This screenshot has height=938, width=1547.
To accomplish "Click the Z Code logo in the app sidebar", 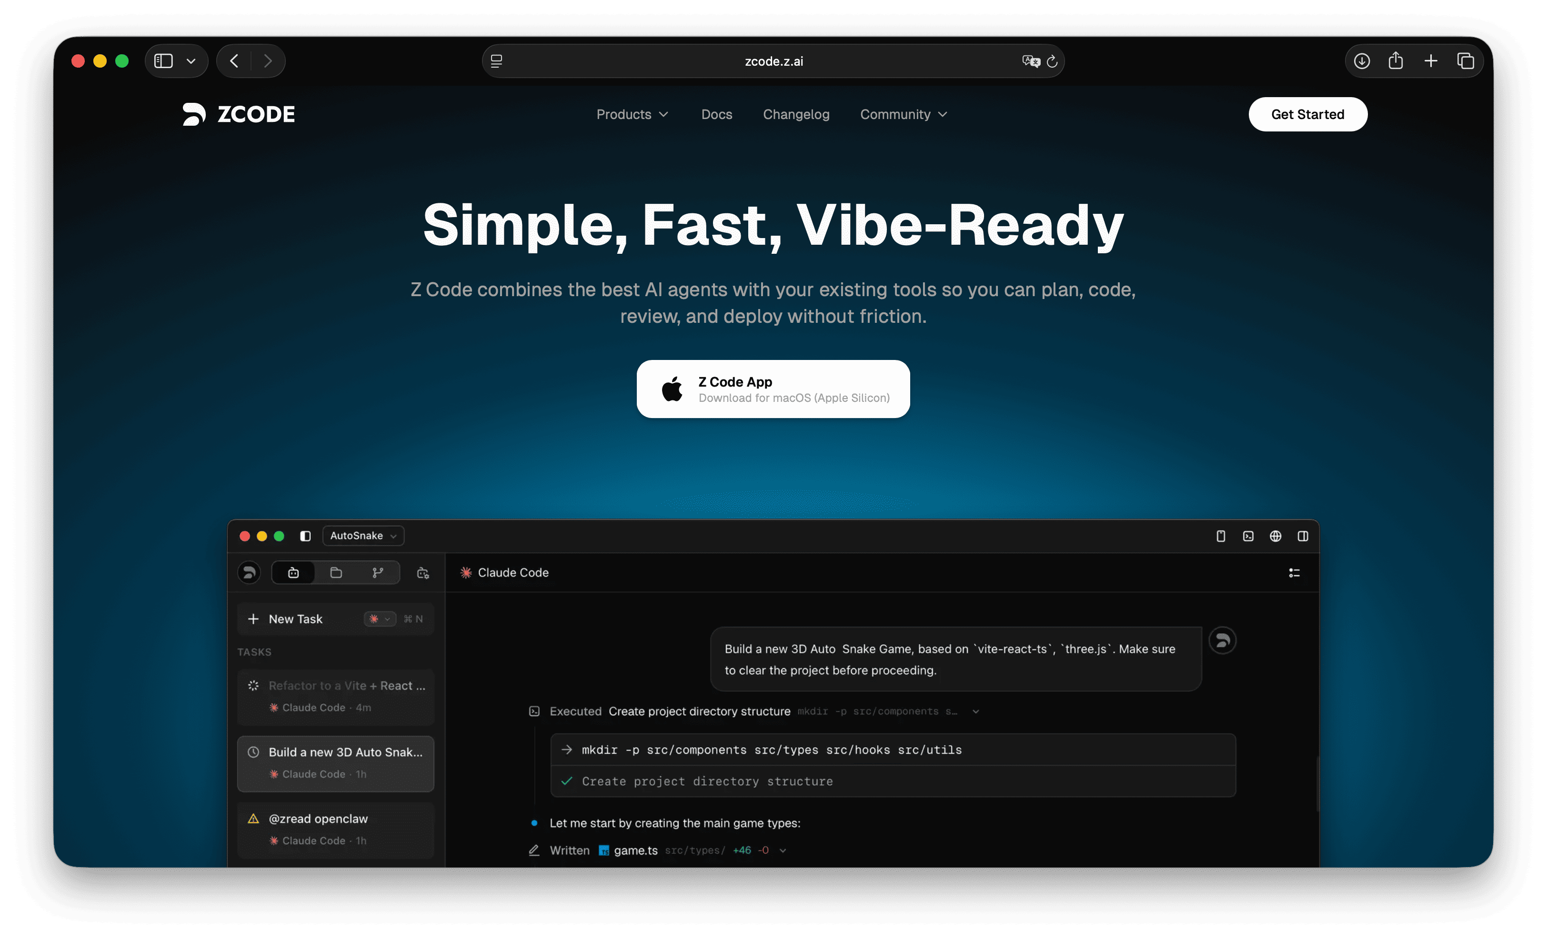I will pos(249,572).
